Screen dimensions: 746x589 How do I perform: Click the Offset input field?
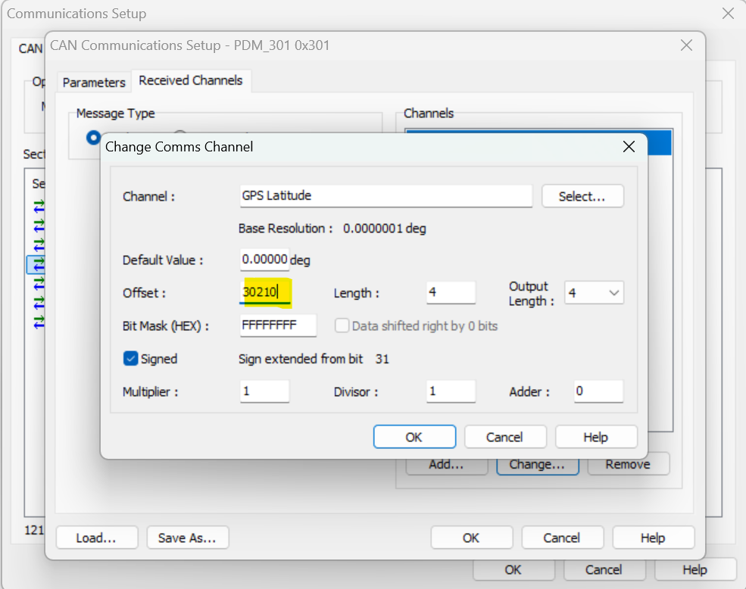[x=265, y=292]
